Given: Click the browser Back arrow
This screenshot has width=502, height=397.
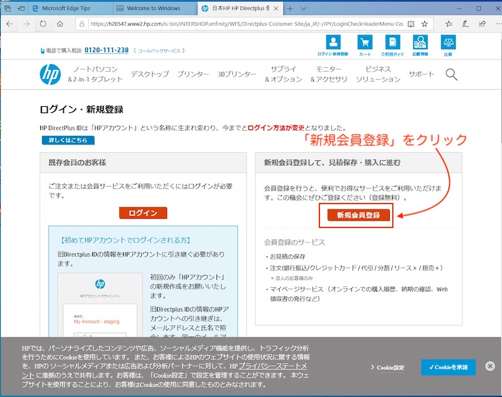Looking at the screenshot, I should point(9,24).
